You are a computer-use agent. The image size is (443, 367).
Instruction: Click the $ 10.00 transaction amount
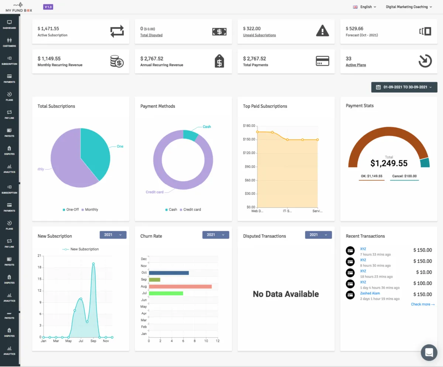pos(423,272)
